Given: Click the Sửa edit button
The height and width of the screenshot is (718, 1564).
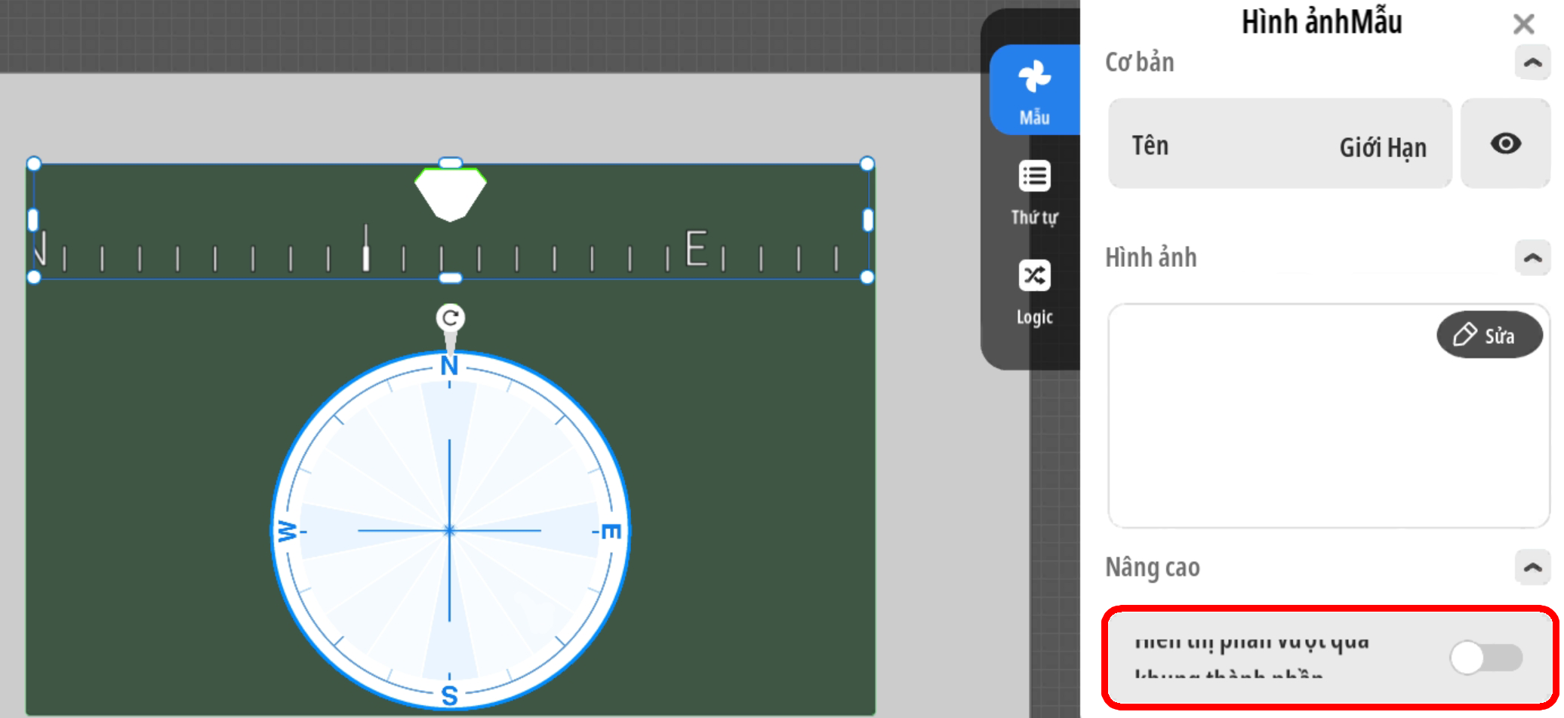Looking at the screenshot, I should 1488,335.
